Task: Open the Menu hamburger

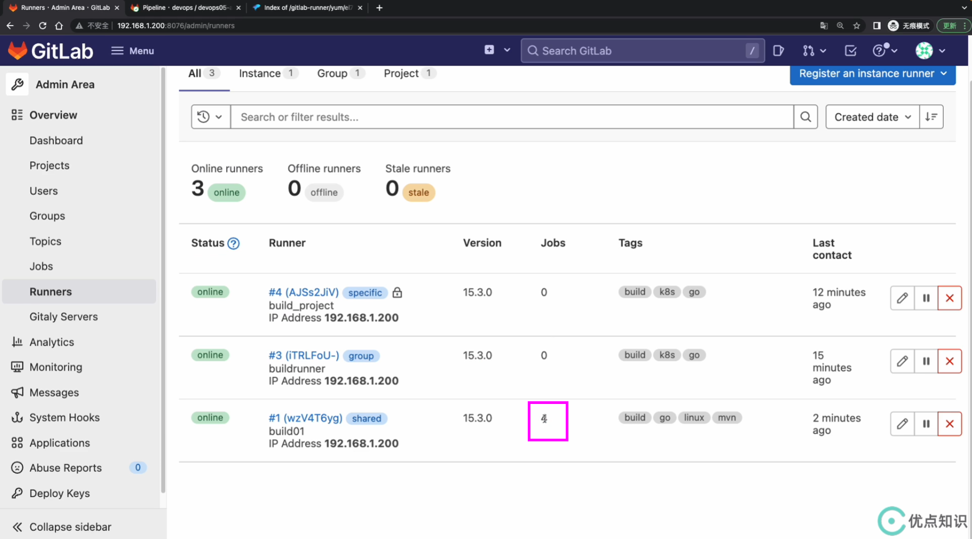Action: tap(132, 51)
